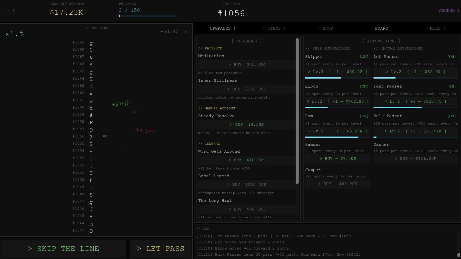The image size is (461, 259).
Task: Click the LET PASS button
Action: 161,248
